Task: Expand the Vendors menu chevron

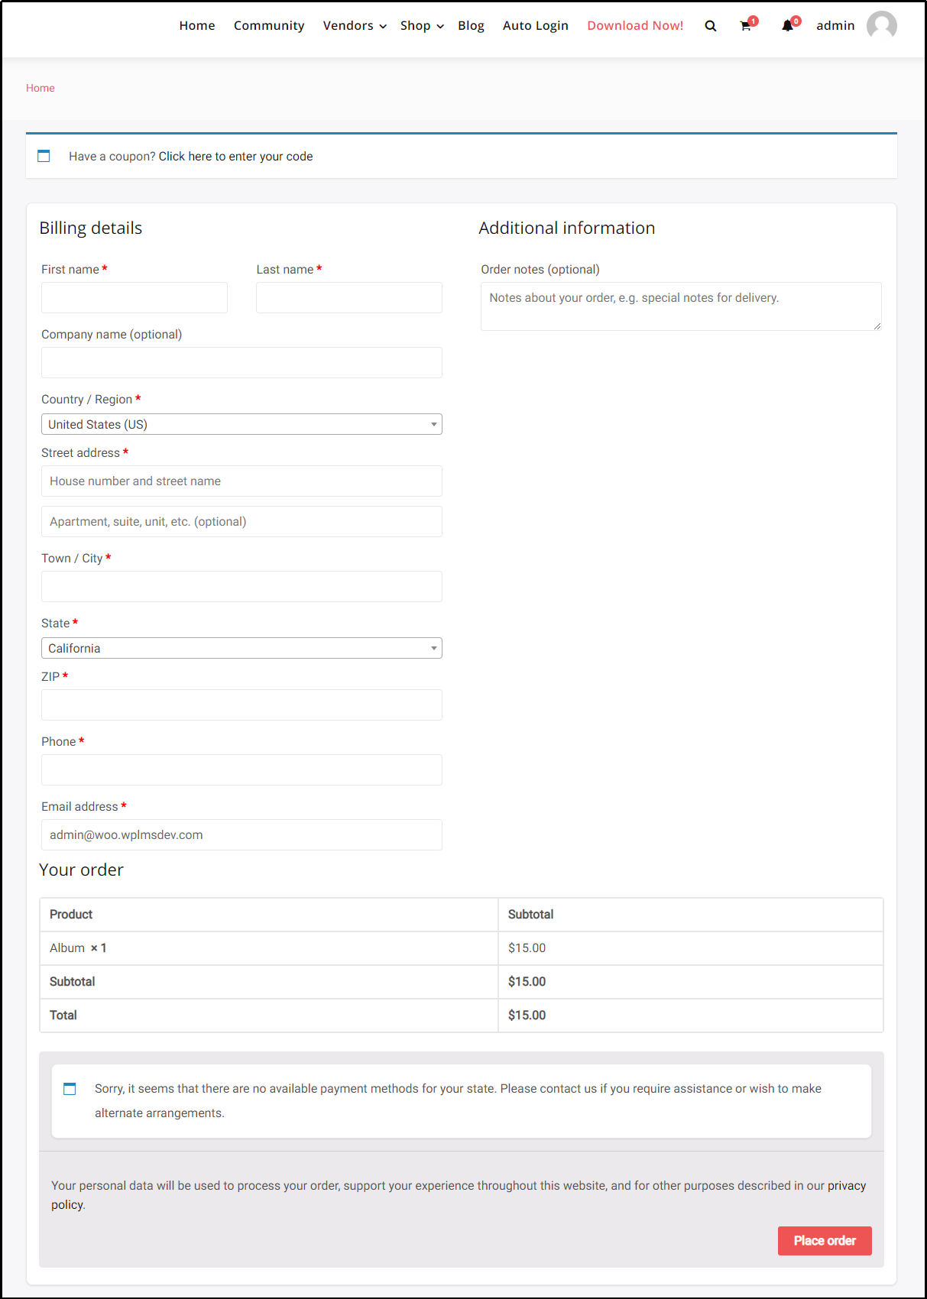Action: (383, 26)
